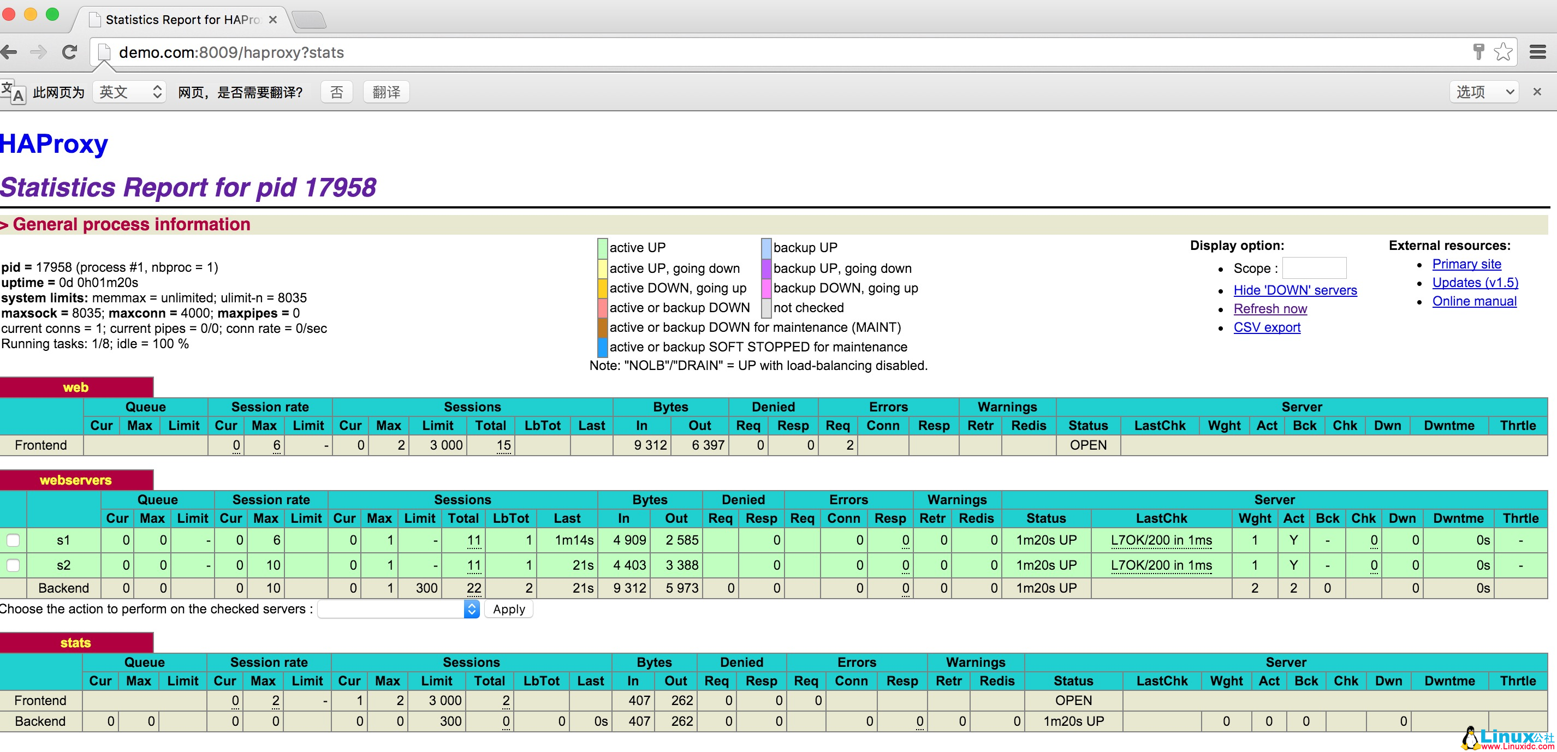
Task: Open Chrome hamburger menu icon
Action: click(1538, 52)
